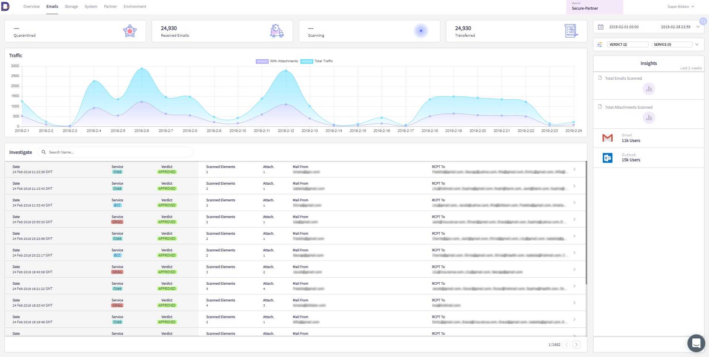
Task: Open the Gmail users icon
Action: pos(608,138)
